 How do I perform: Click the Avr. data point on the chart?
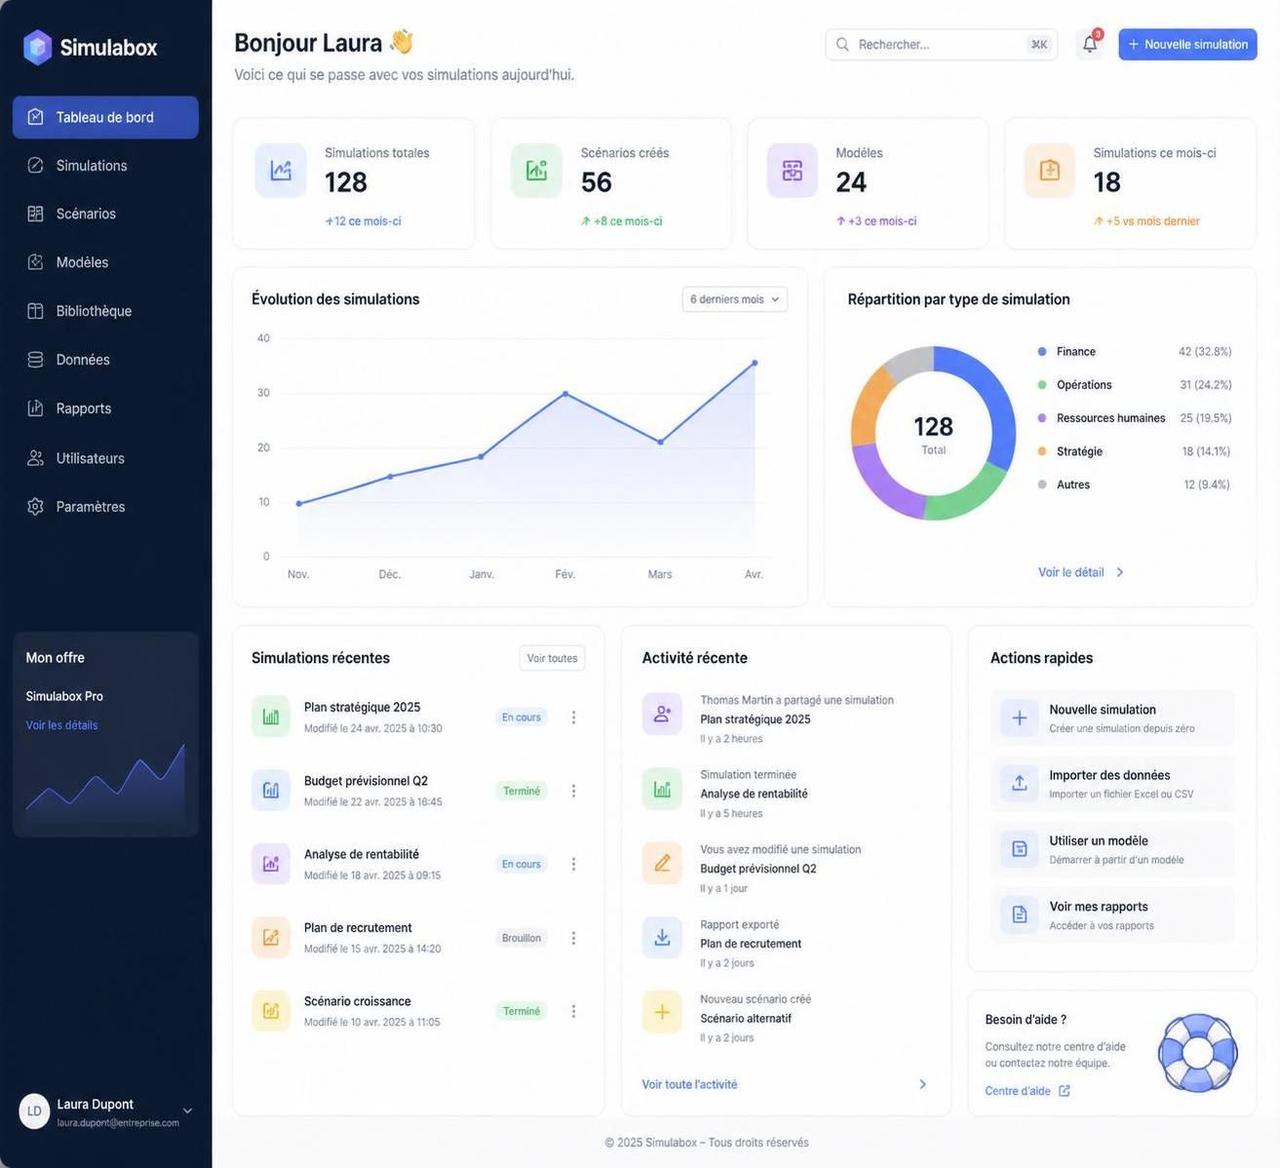tap(755, 363)
